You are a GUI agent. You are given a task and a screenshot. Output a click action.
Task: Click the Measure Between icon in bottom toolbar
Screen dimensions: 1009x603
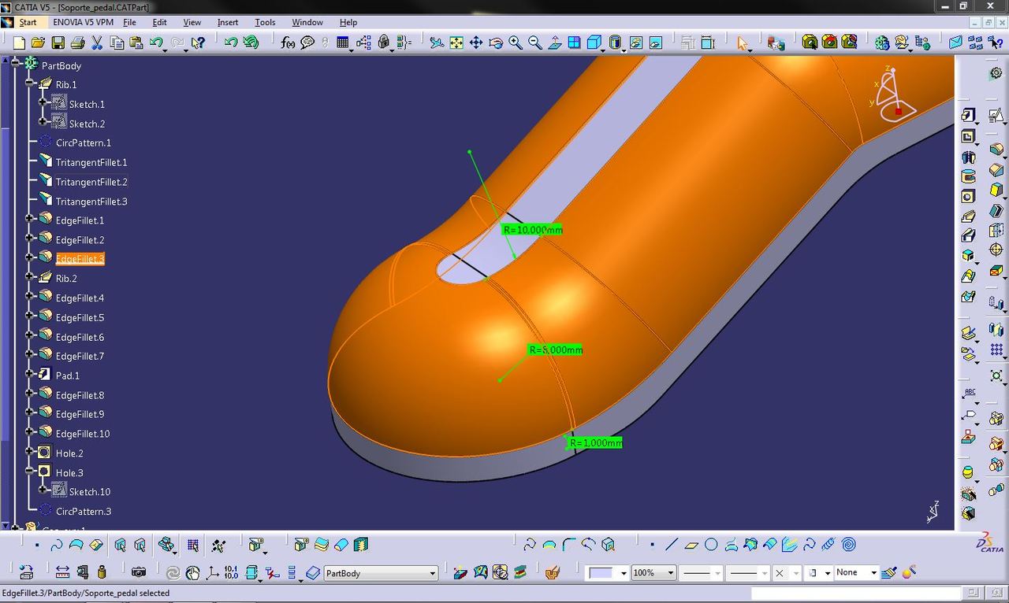(62, 572)
